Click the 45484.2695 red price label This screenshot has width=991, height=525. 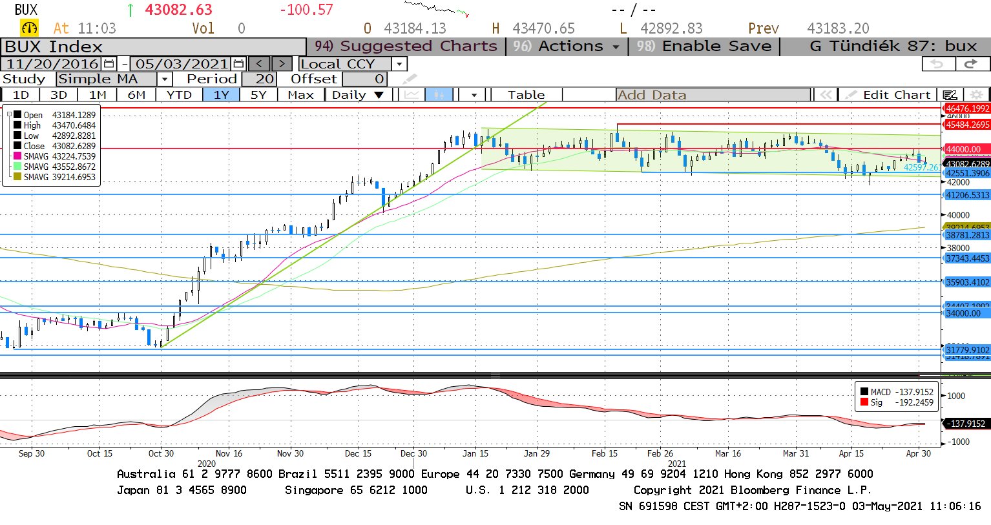(x=967, y=125)
